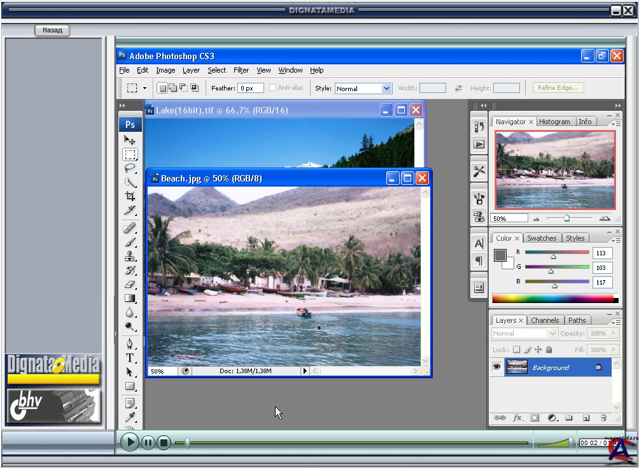639x468 pixels.
Task: Hide the Background layer with eye icon
Action: [496, 367]
